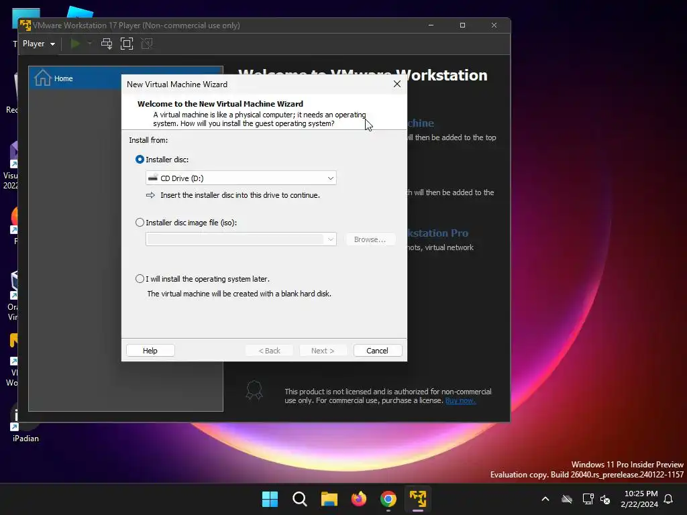Click the ISO file path combo box
This screenshot has width=687, height=515.
pyautogui.click(x=241, y=239)
